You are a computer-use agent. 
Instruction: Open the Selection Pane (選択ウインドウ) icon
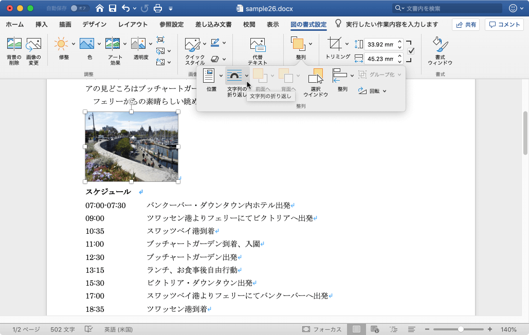[316, 77]
